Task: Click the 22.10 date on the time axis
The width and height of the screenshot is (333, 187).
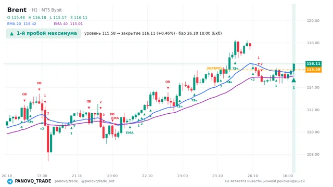Action: pos(147,176)
